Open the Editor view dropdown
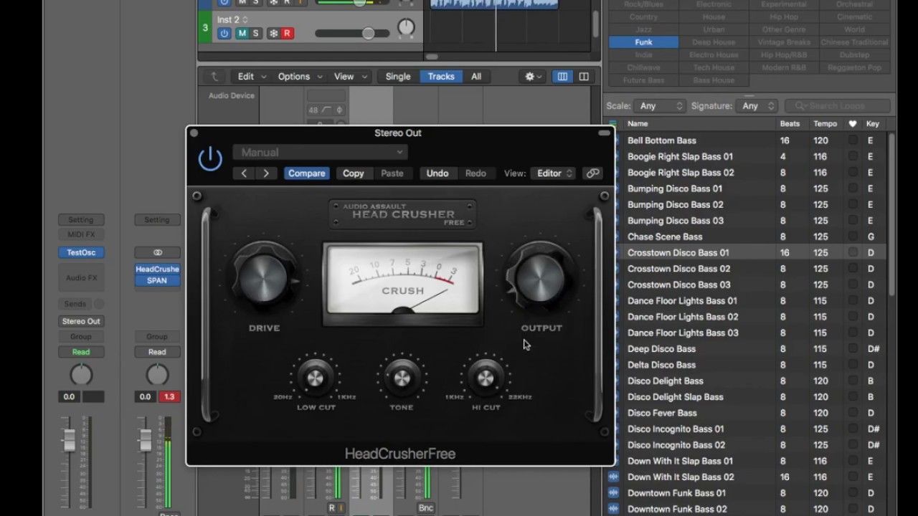Image resolution: width=918 pixels, height=516 pixels. pyautogui.click(x=554, y=173)
